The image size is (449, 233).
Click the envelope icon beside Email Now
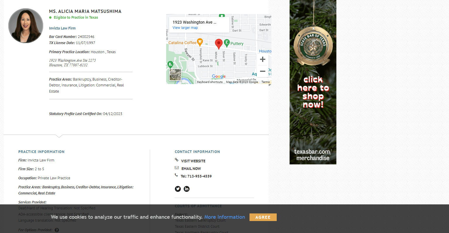(177, 168)
